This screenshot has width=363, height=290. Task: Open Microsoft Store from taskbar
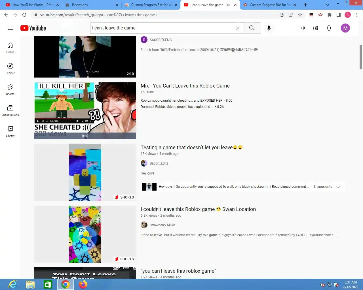click(x=48, y=284)
